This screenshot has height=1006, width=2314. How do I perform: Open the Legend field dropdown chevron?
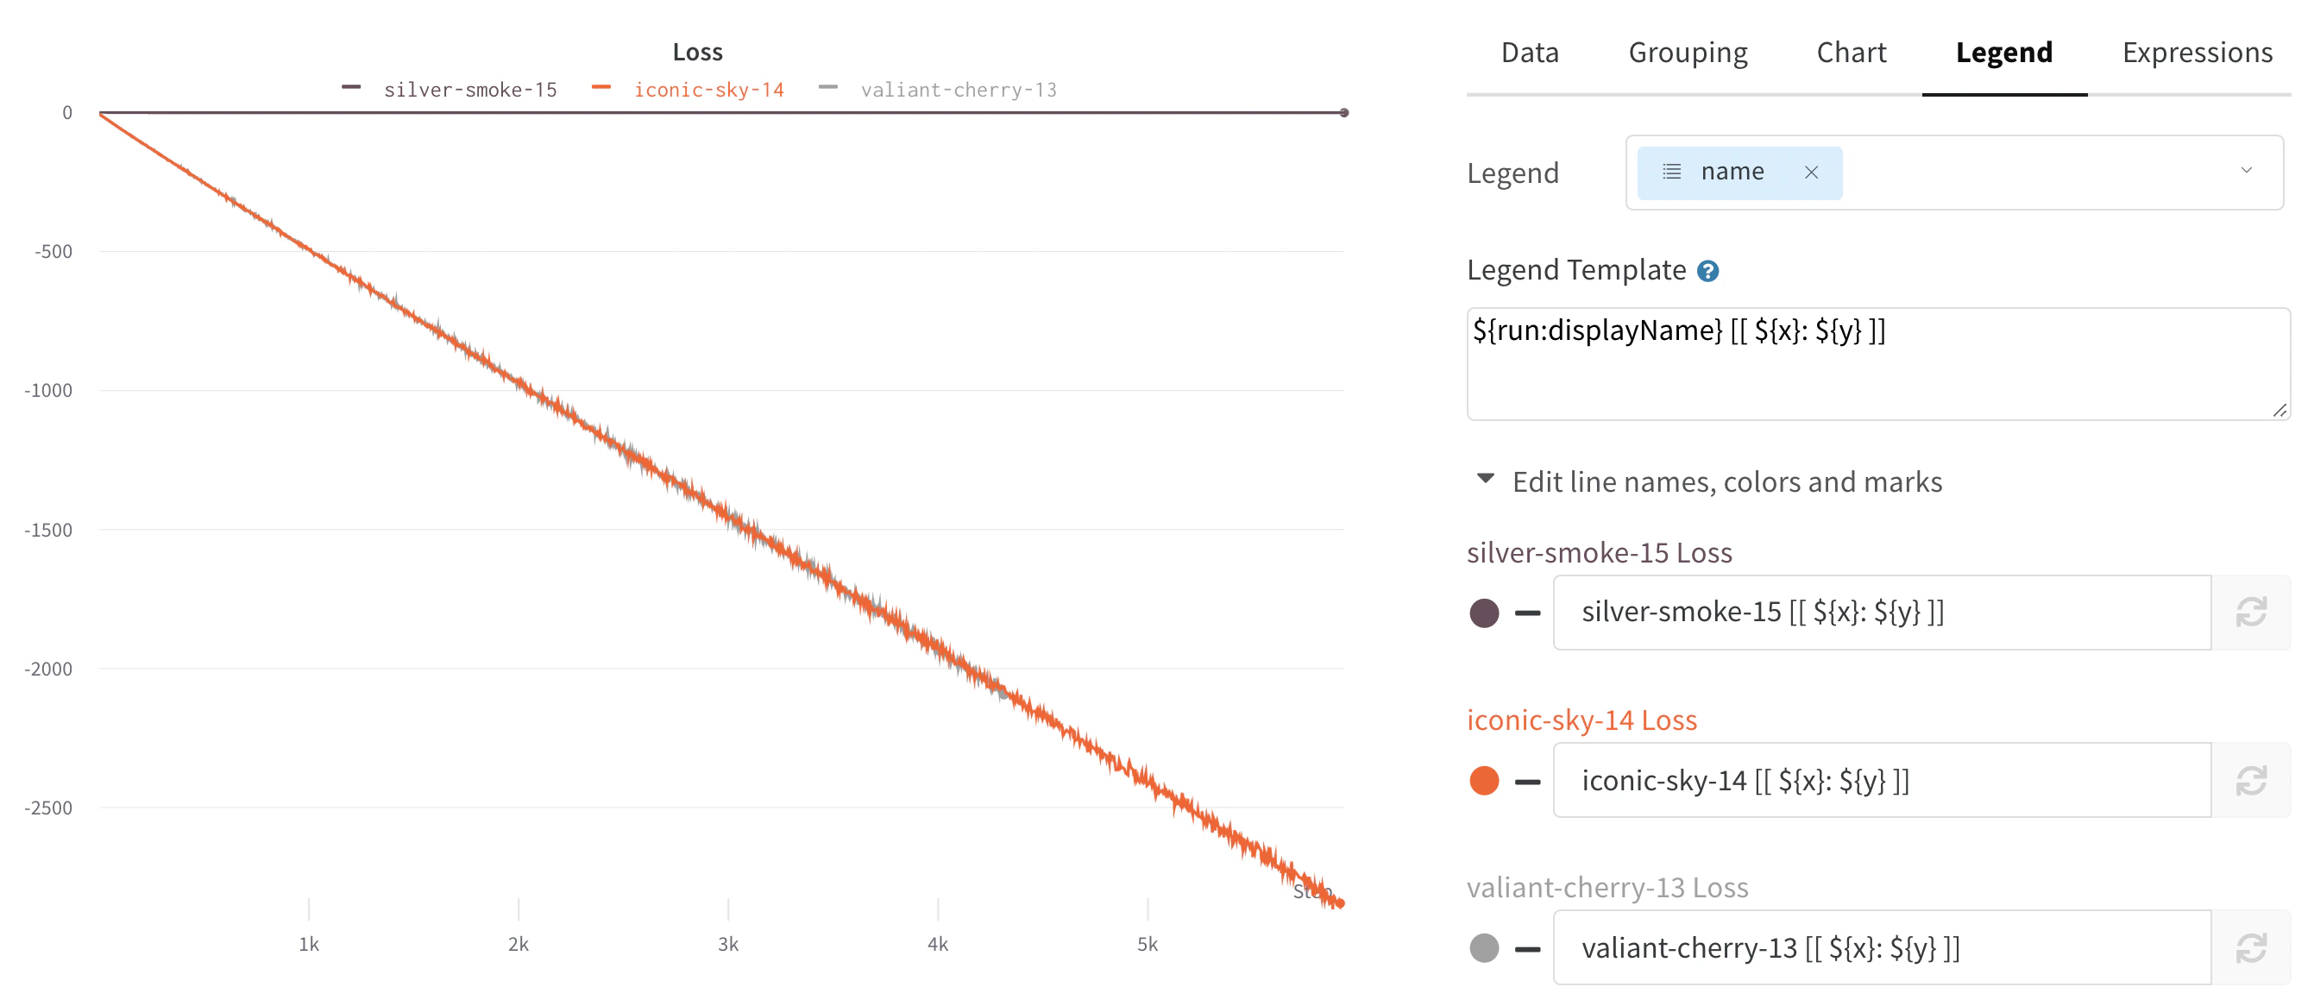(2248, 171)
